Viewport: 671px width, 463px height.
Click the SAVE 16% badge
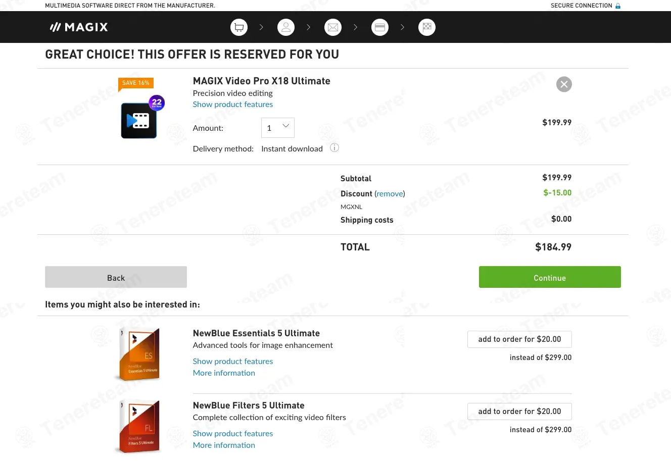pyautogui.click(x=136, y=83)
